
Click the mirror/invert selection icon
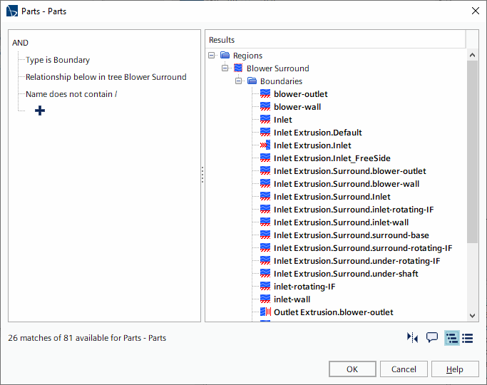tap(412, 338)
